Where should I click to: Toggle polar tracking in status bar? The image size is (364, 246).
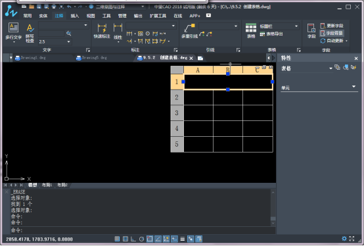(141, 239)
